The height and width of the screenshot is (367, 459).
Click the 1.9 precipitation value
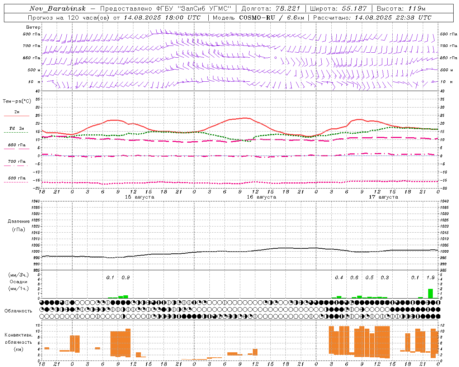click(430, 278)
